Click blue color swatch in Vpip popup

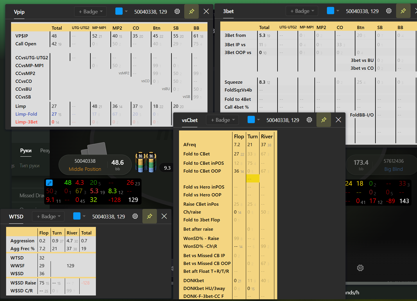point(119,11)
